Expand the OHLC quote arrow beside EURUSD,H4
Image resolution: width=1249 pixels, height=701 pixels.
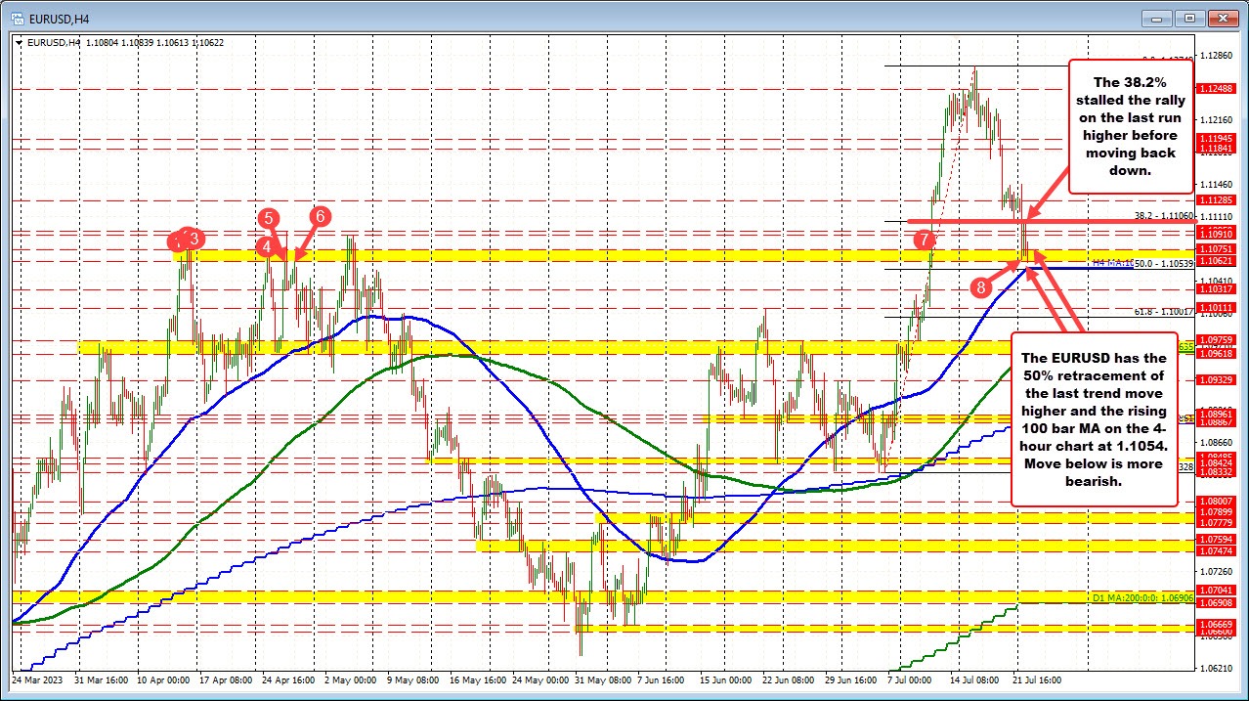20,43
